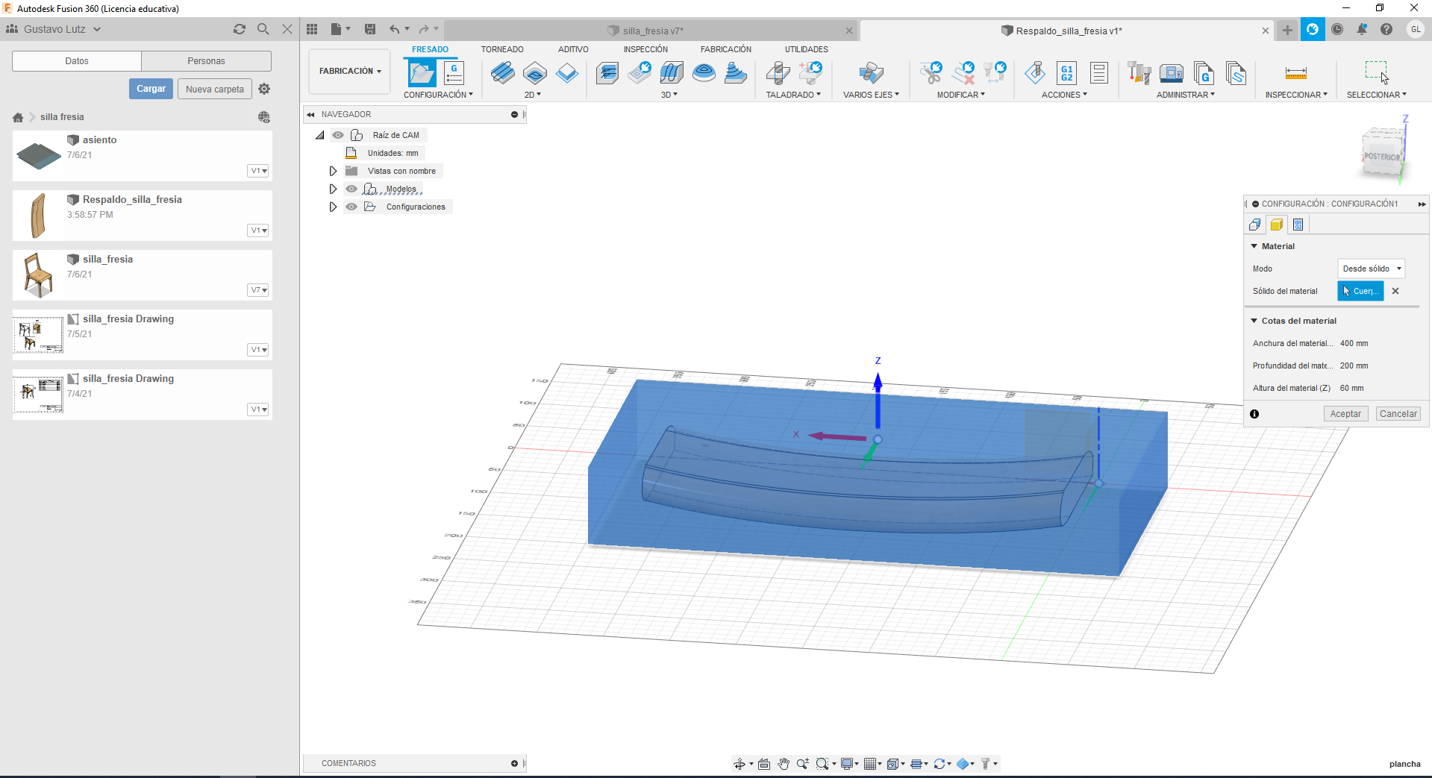Open data panel settings gear
This screenshot has height=778, width=1432.
264,89
